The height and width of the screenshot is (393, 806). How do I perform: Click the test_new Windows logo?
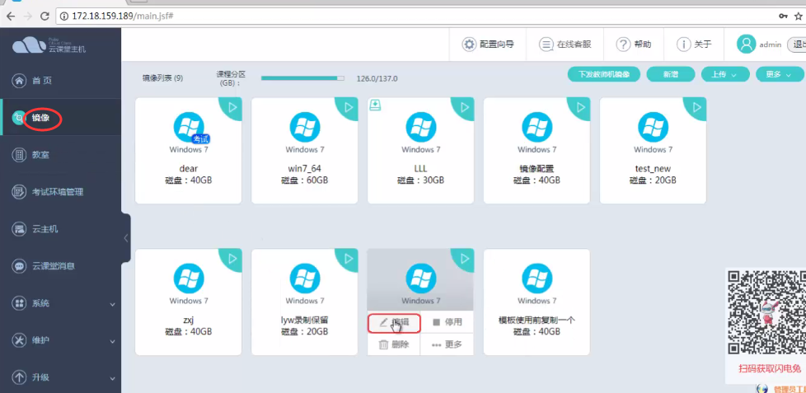click(654, 128)
